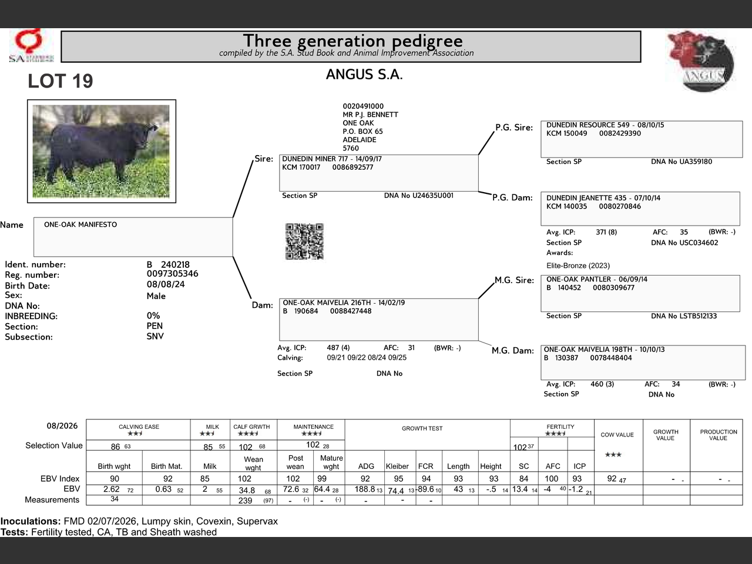Viewport: 752px width, 564px height.
Task: Click the Tests line
Action: pos(109,532)
